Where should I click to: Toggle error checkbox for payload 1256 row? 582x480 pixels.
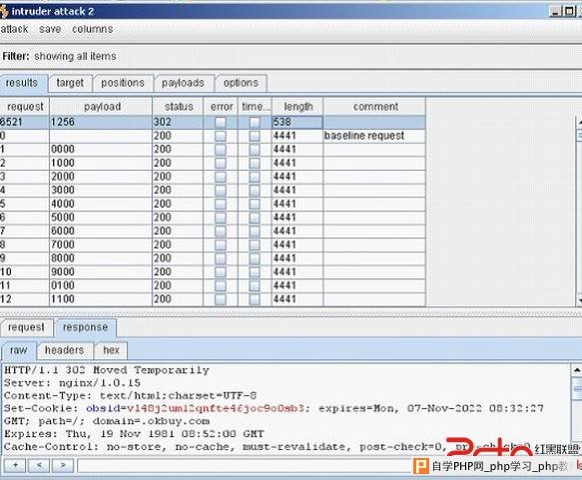coord(220,122)
